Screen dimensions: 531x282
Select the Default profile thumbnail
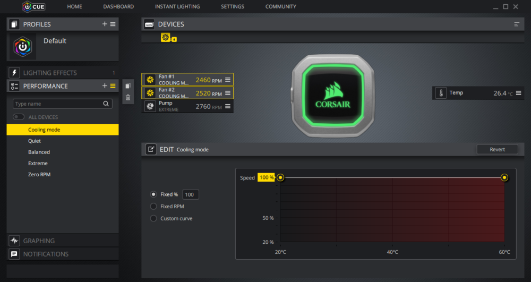(23, 47)
